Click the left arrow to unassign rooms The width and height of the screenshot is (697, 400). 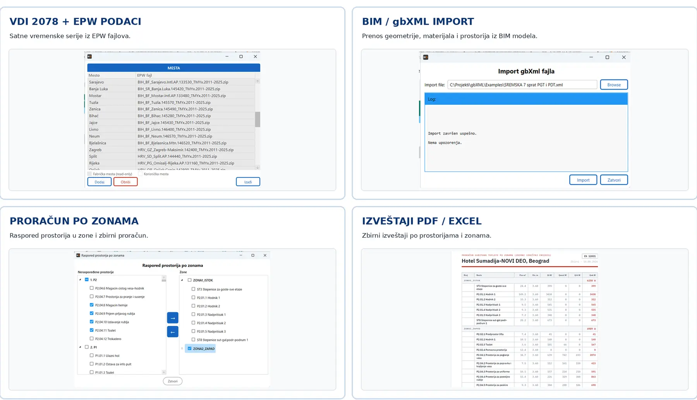(x=173, y=332)
